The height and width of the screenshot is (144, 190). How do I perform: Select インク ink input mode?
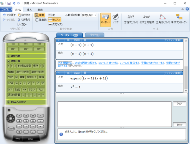click(116, 19)
